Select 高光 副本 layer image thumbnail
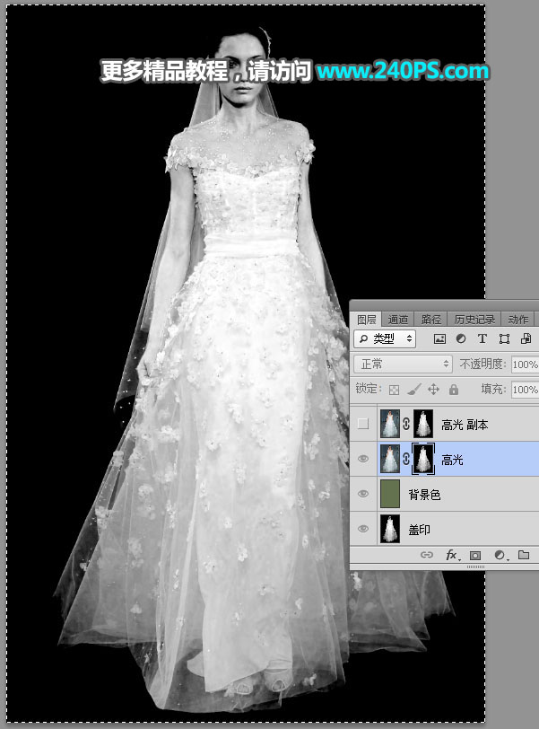This screenshot has width=539, height=729. pos(389,424)
